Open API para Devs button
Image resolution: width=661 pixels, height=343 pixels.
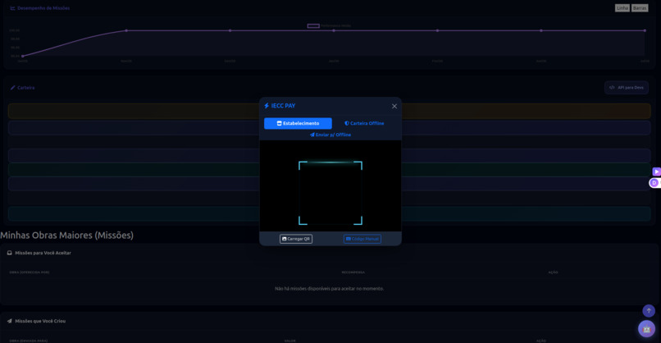pyautogui.click(x=627, y=88)
